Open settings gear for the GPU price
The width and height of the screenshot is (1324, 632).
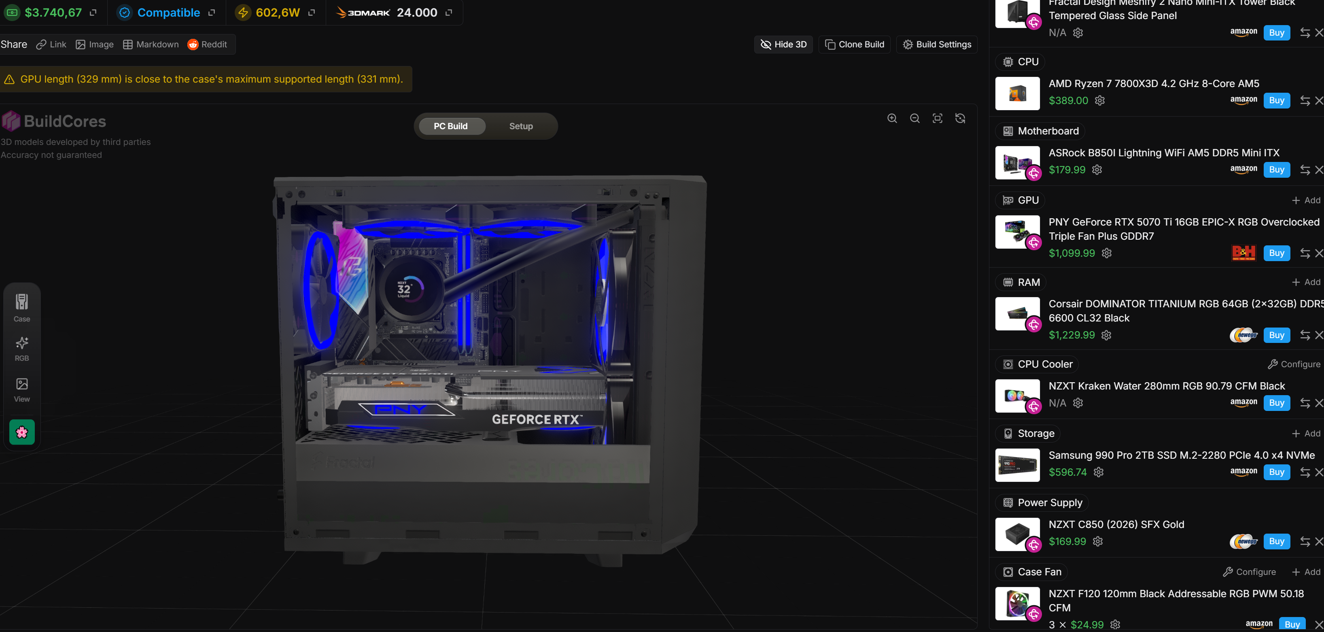pyautogui.click(x=1107, y=253)
